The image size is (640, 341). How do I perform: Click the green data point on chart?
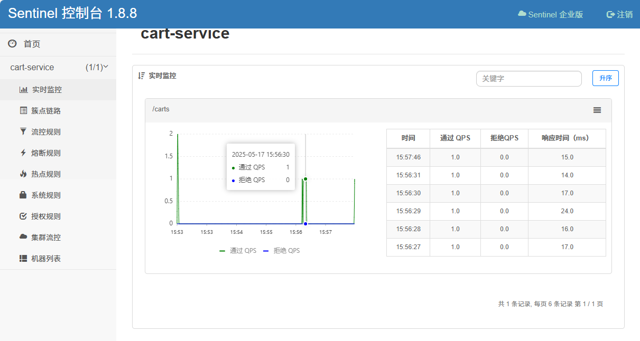pyautogui.click(x=305, y=179)
